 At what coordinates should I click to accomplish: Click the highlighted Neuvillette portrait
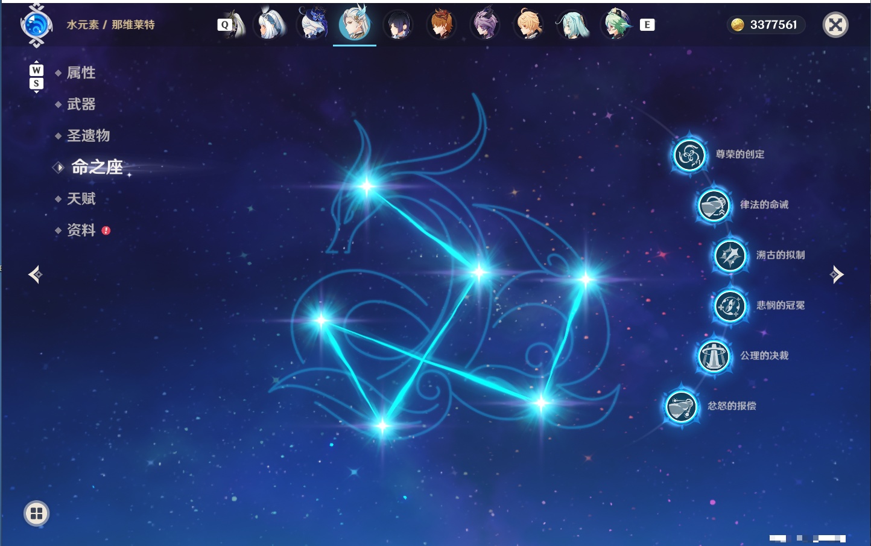pyautogui.click(x=355, y=24)
